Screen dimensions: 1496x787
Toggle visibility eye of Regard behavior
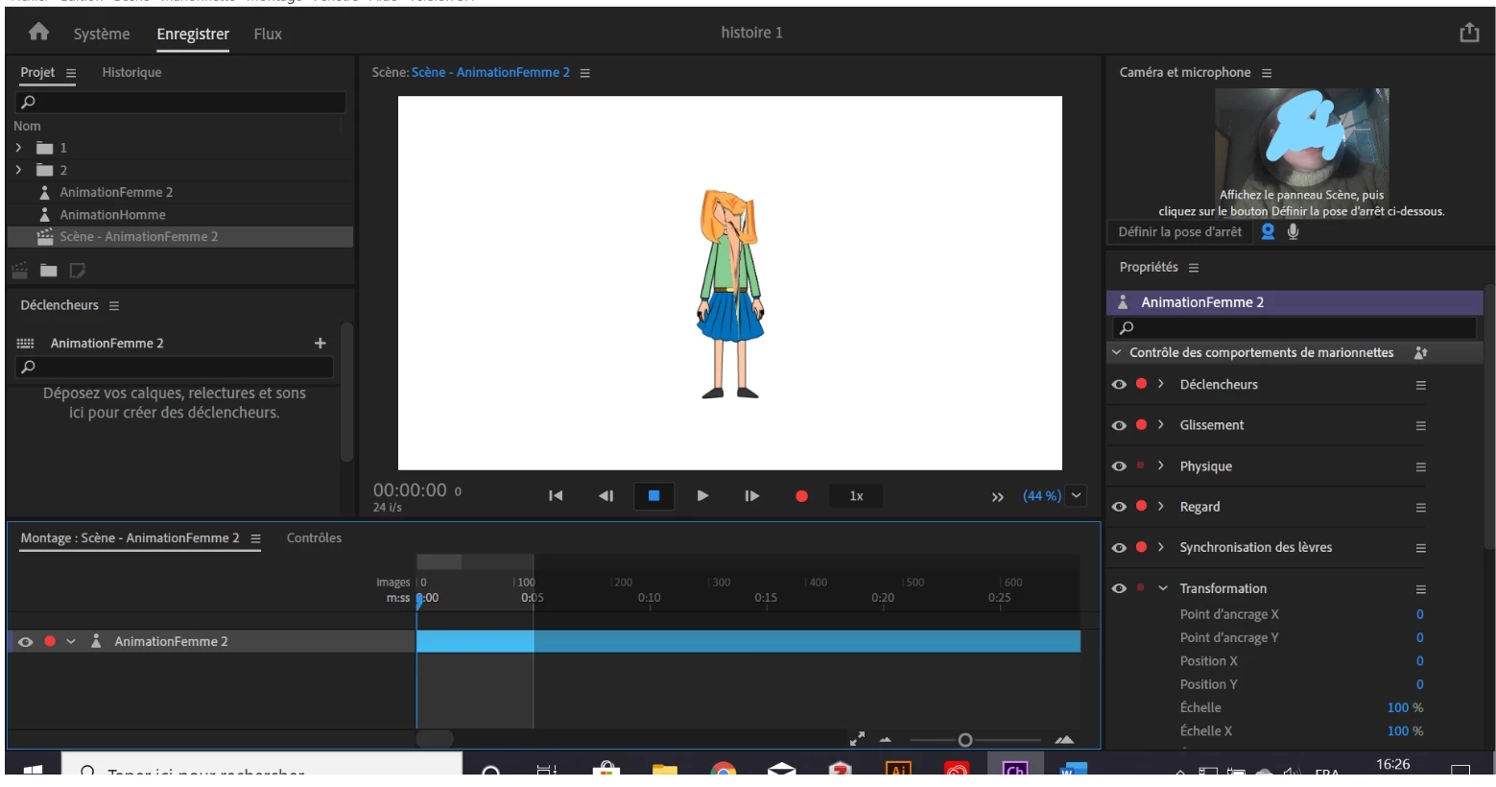point(1119,507)
